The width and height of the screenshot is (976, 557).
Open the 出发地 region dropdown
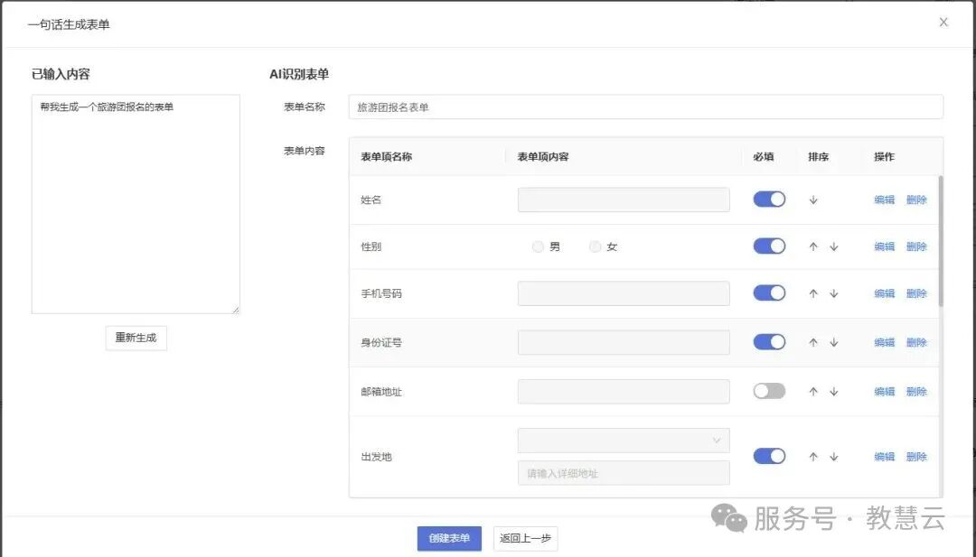click(x=624, y=441)
